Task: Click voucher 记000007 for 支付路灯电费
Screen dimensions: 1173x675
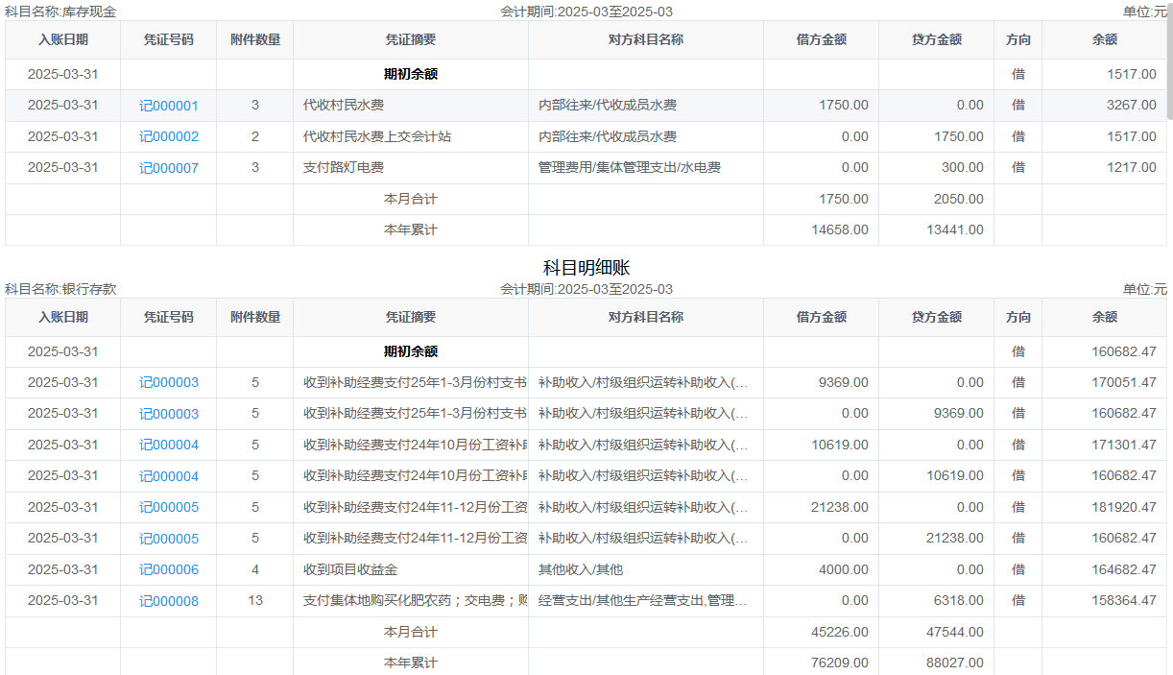Action: (x=169, y=168)
